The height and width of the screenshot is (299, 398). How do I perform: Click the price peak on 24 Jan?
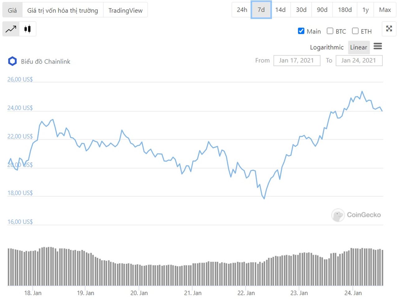tap(362, 92)
